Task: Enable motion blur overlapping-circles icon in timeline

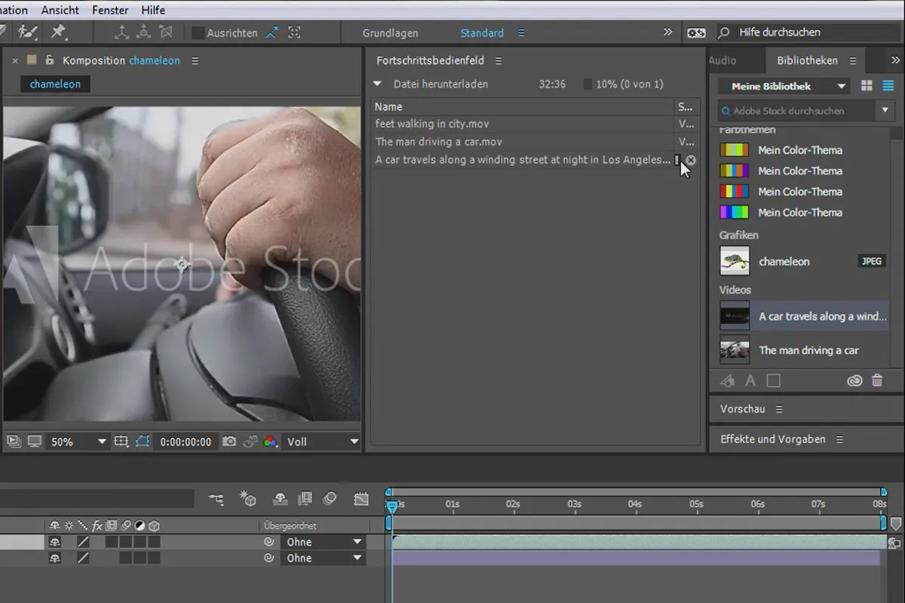Action: 330,498
